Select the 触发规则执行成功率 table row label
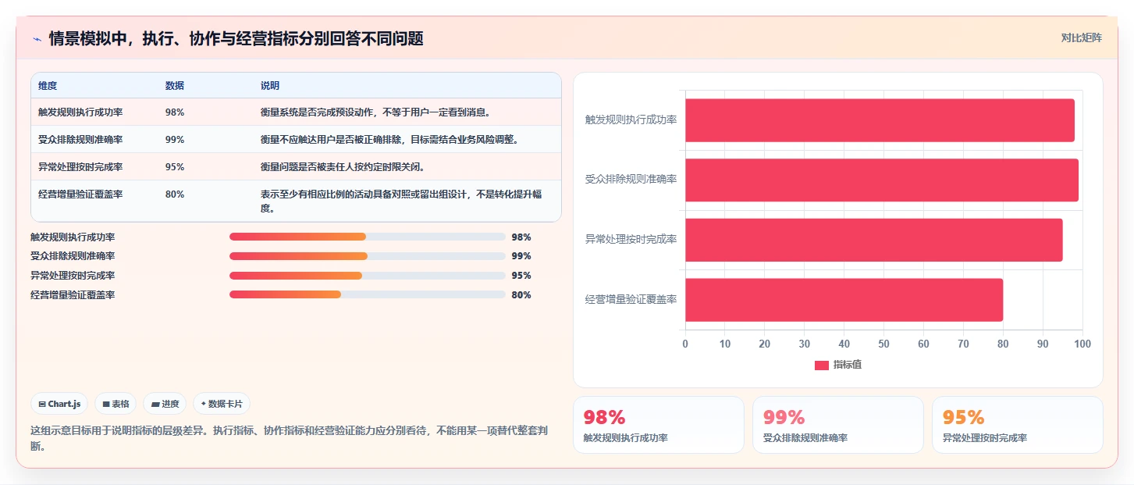Image resolution: width=1134 pixels, height=485 pixels. point(80,112)
